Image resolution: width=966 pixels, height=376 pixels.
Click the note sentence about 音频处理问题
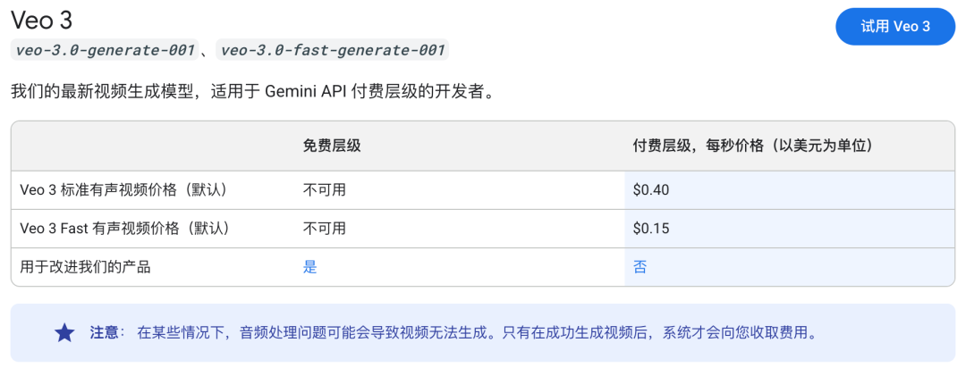pos(476,333)
